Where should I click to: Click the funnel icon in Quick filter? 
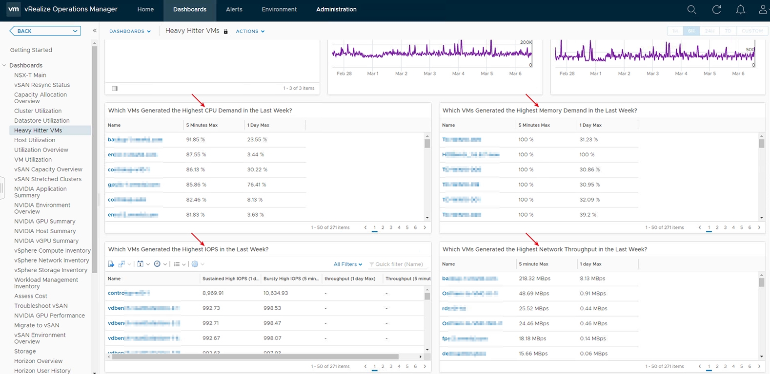(x=371, y=264)
